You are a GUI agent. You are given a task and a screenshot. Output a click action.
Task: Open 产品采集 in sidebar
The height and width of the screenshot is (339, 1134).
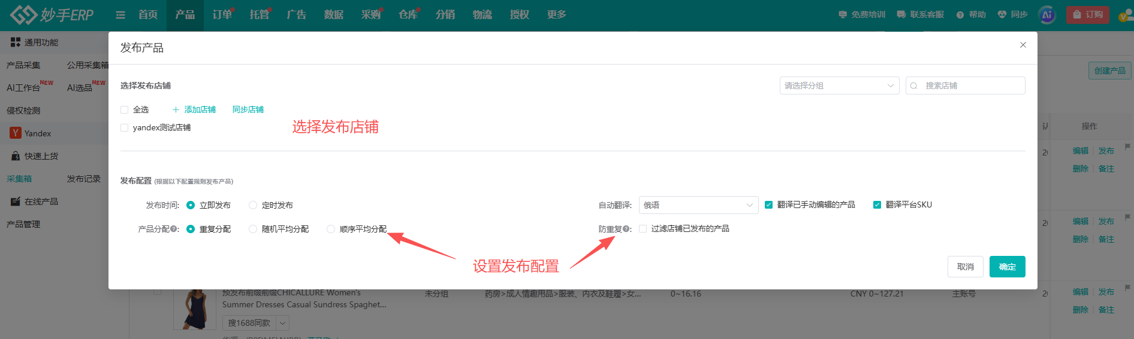click(23, 65)
